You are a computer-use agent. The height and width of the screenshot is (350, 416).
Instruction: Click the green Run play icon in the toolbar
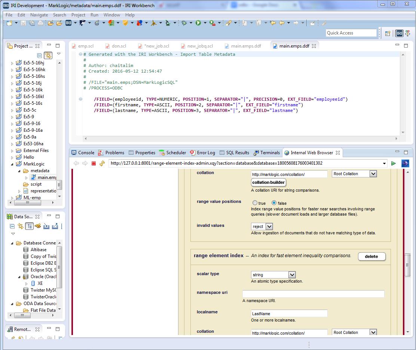point(198,23)
